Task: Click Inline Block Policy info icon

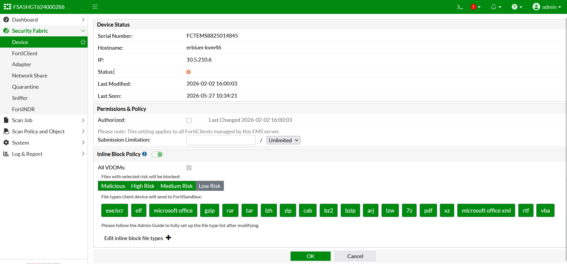Action: [144, 154]
